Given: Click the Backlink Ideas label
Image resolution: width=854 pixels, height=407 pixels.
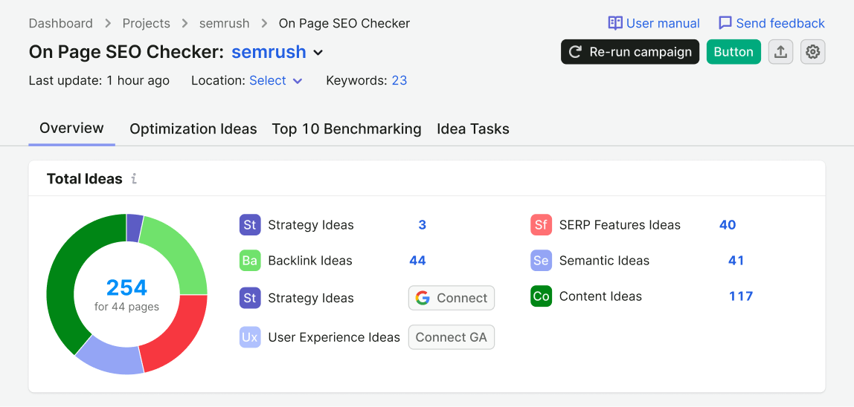Looking at the screenshot, I should pos(310,261).
